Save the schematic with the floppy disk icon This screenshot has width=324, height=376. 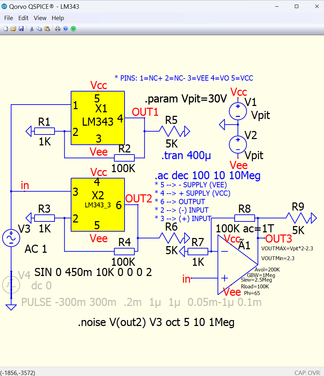pos(21,29)
